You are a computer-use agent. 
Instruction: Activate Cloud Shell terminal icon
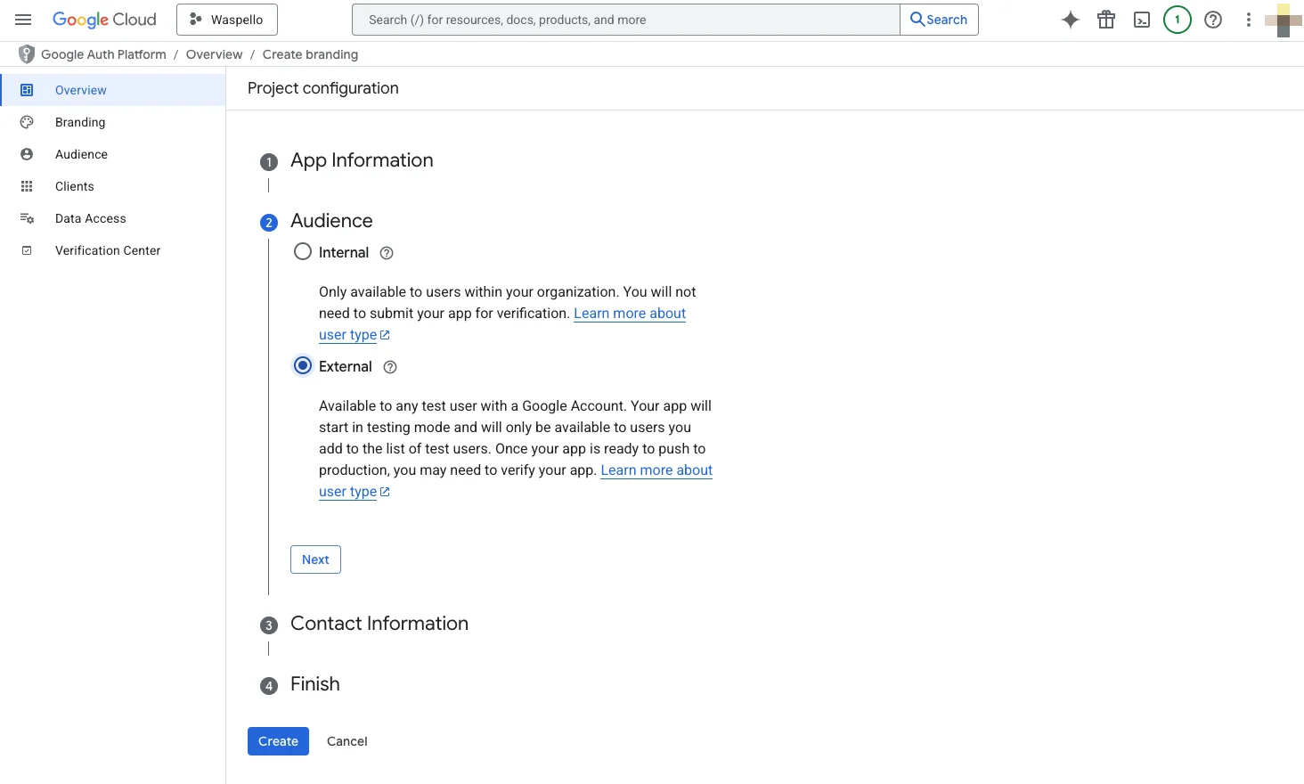click(1142, 20)
